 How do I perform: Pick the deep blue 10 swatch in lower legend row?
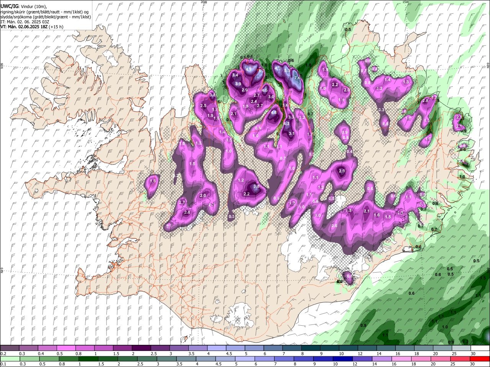pyautogui.click(x=342, y=359)
